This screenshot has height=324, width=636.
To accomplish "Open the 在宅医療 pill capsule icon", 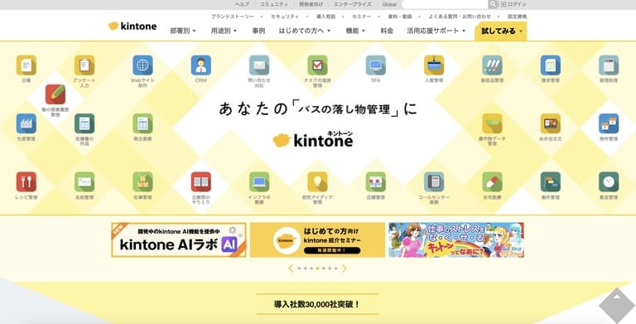I will click(493, 182).
